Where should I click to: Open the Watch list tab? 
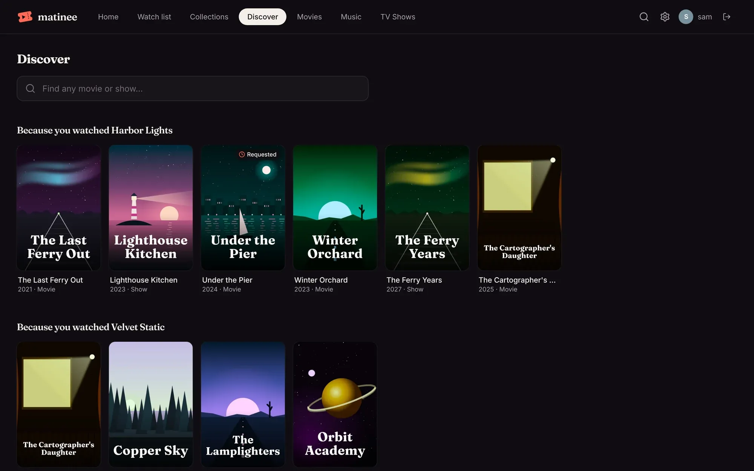pos(154,17)
